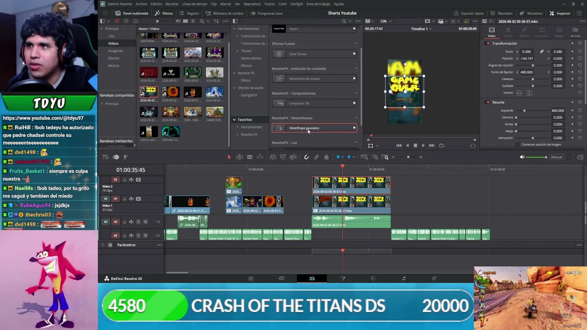The width and height of the screenshot is (587, 330).
Task: Click the viewer Stop button
Action: click(x=415, y=145)
